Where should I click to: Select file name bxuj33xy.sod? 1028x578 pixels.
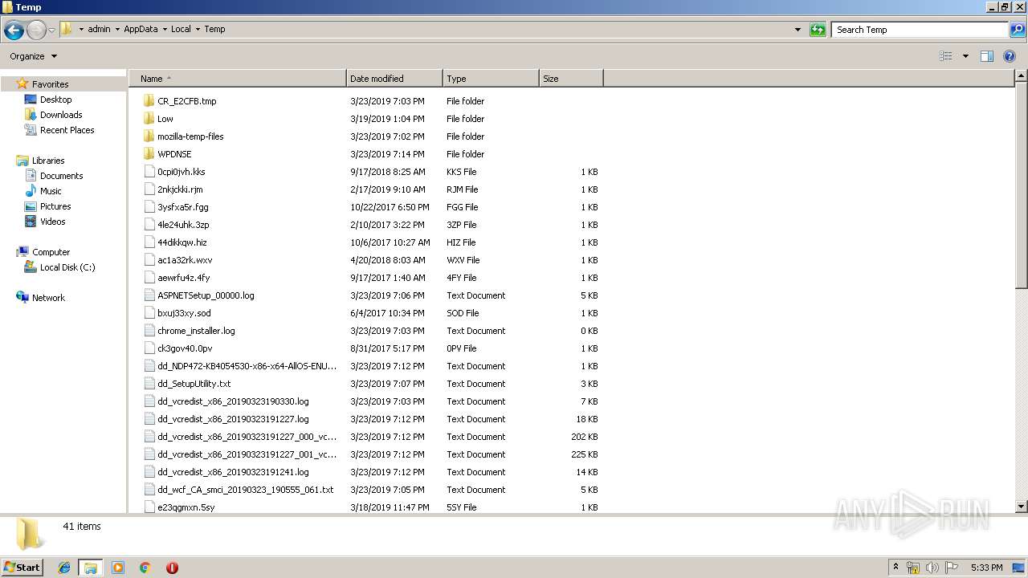click(x=184, y=313)
